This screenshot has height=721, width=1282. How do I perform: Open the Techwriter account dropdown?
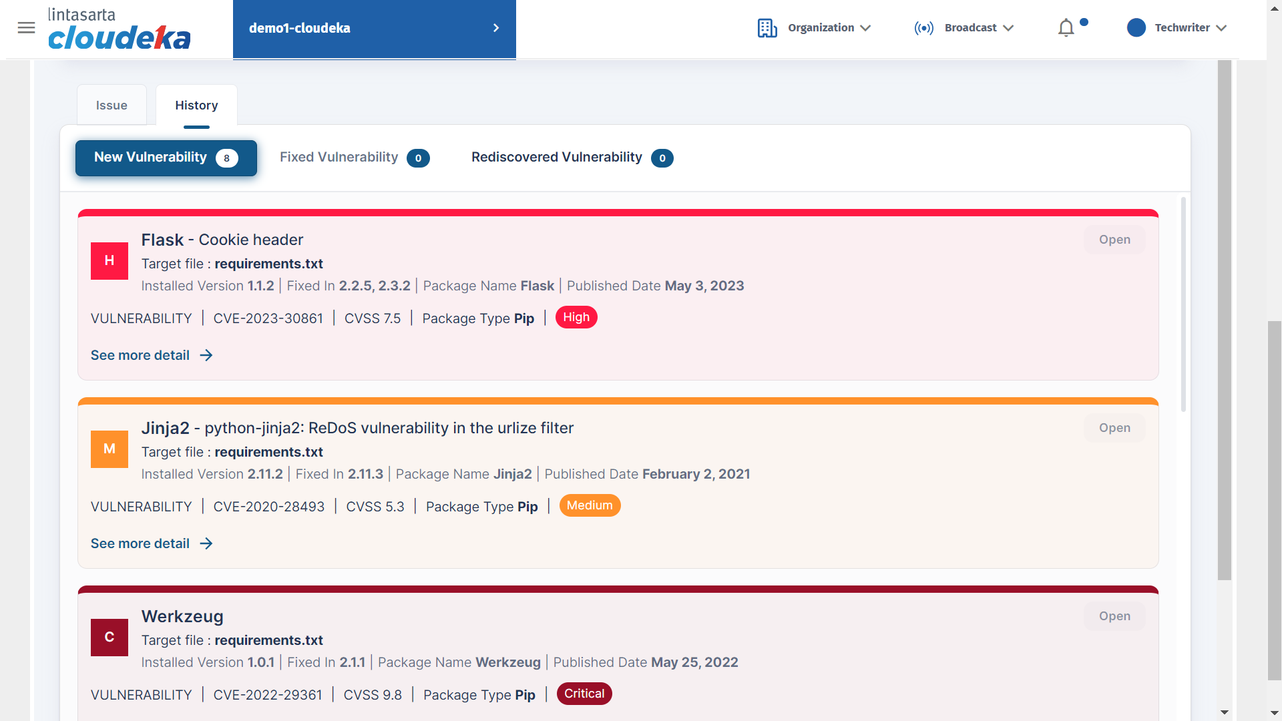click(x=1221, y=28)
